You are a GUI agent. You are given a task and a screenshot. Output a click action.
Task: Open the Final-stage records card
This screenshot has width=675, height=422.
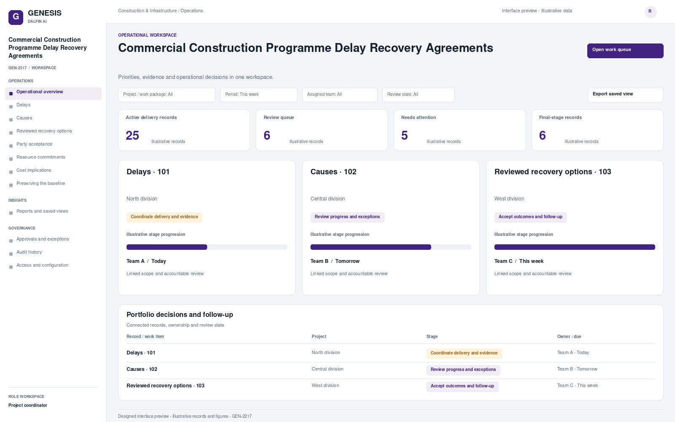pos(597,130)
